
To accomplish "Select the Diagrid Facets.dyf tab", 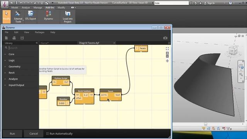I will (x=89, y=43).
